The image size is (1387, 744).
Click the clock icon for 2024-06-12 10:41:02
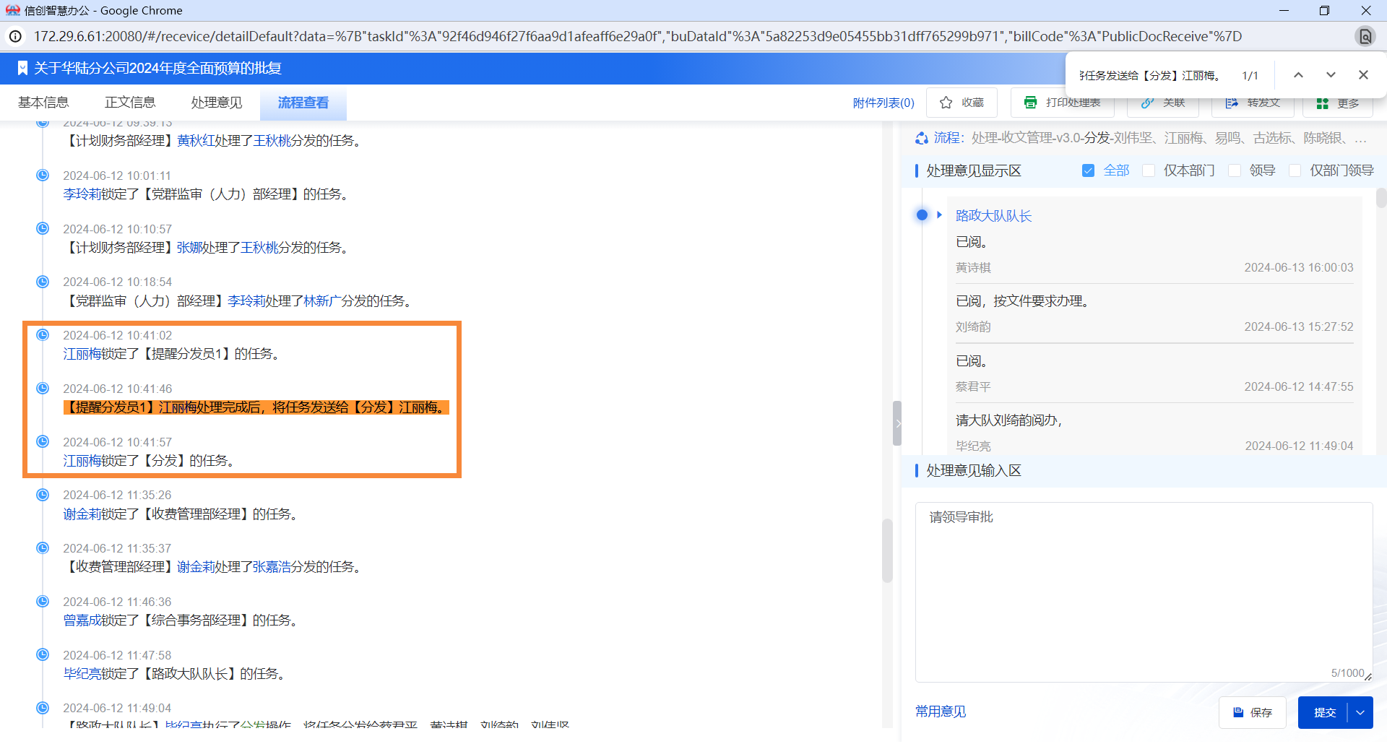pos(43,334)
